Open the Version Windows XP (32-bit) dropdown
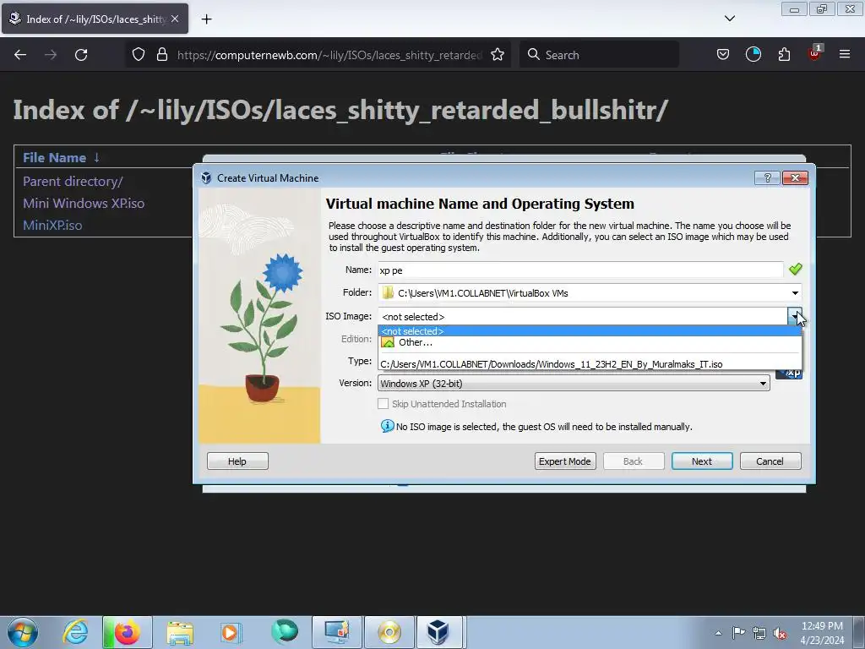The height and width of the screenshot is (649, 865). tap(574, 383)
